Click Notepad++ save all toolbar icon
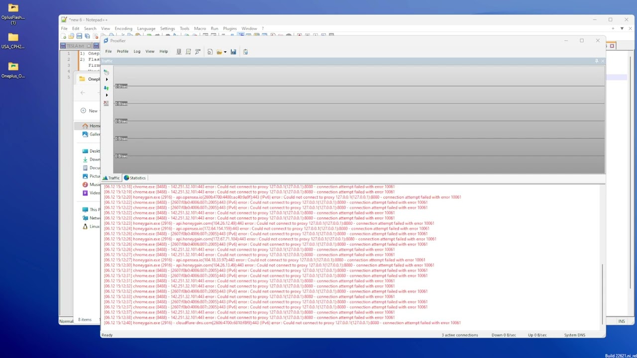The width and height of the screenshot is (637, 358). click(87, 36)
